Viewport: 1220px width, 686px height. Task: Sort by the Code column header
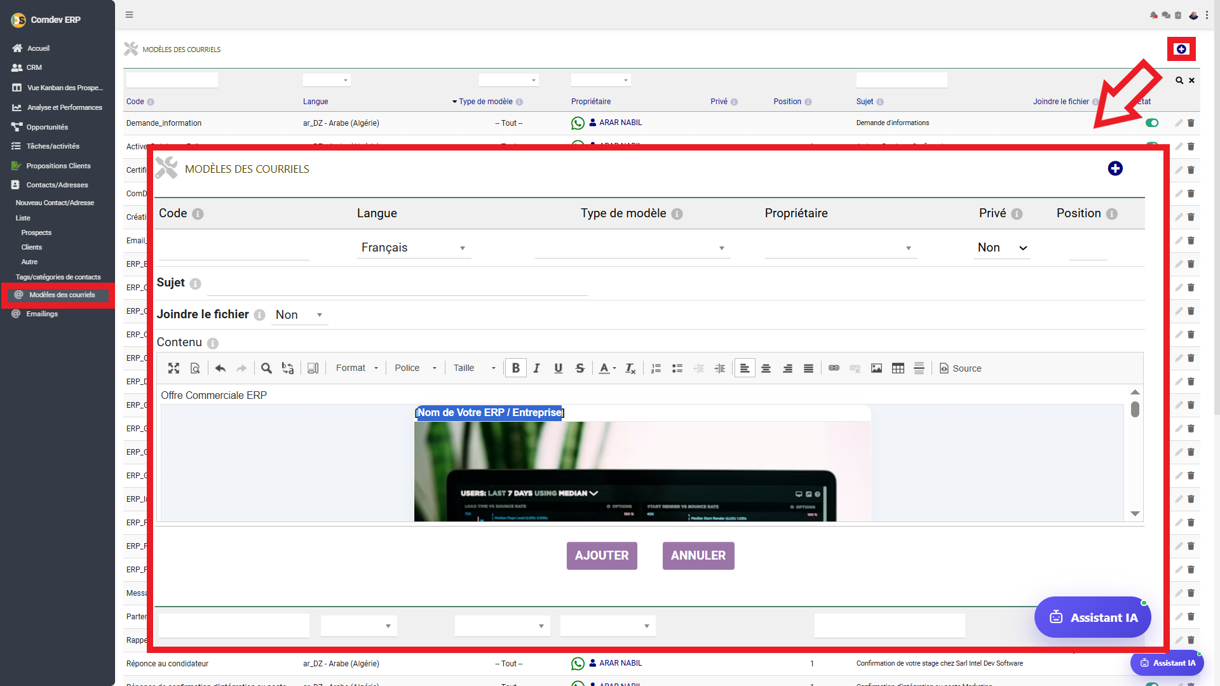point(135,102)
